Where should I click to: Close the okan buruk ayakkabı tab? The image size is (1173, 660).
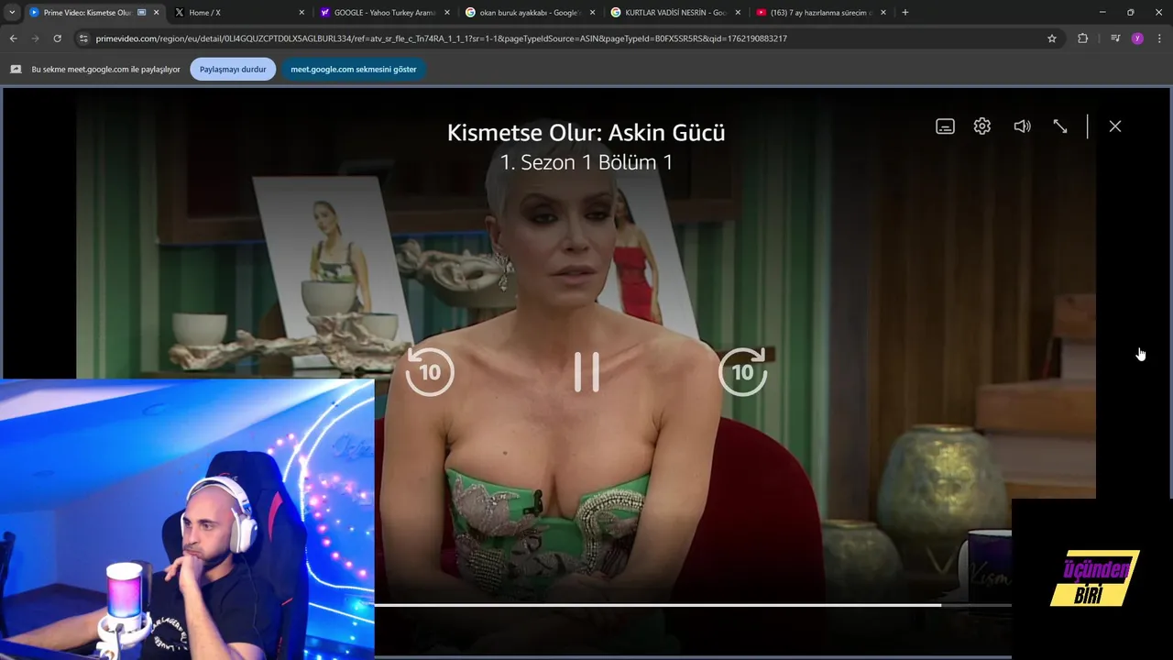(592, 13)
